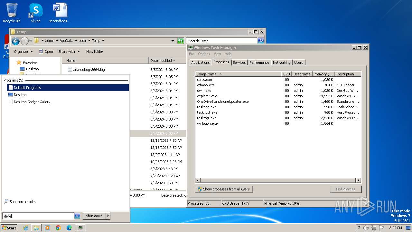Open the Organize dropdown menu
412x232 pixels.
[x=23, y=52]
